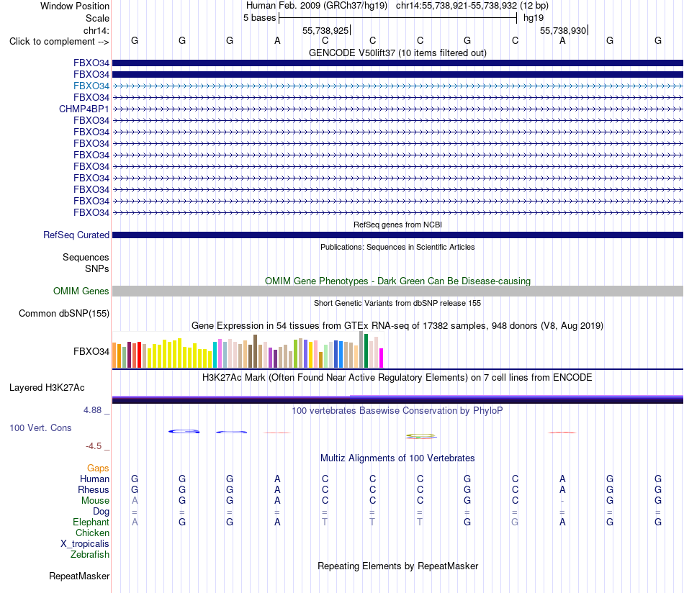
Task: Click the CHMP4BP1 intron arrow line
Action: (397, 109)
